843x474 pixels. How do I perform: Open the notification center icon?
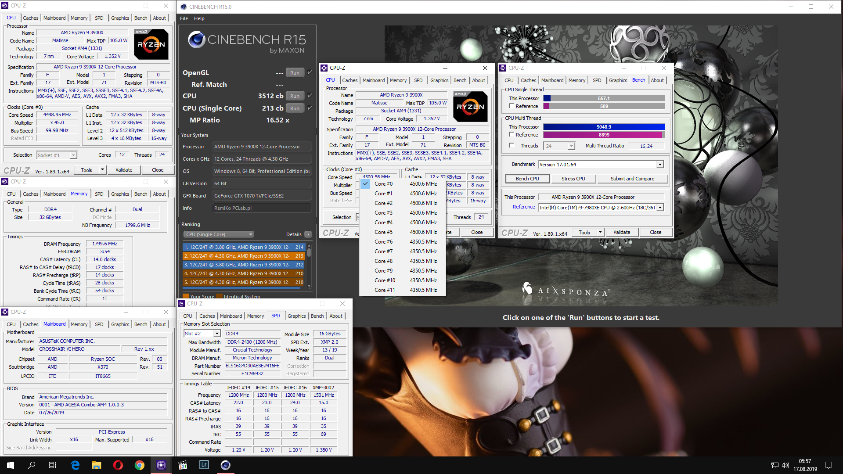coord(829,465)
